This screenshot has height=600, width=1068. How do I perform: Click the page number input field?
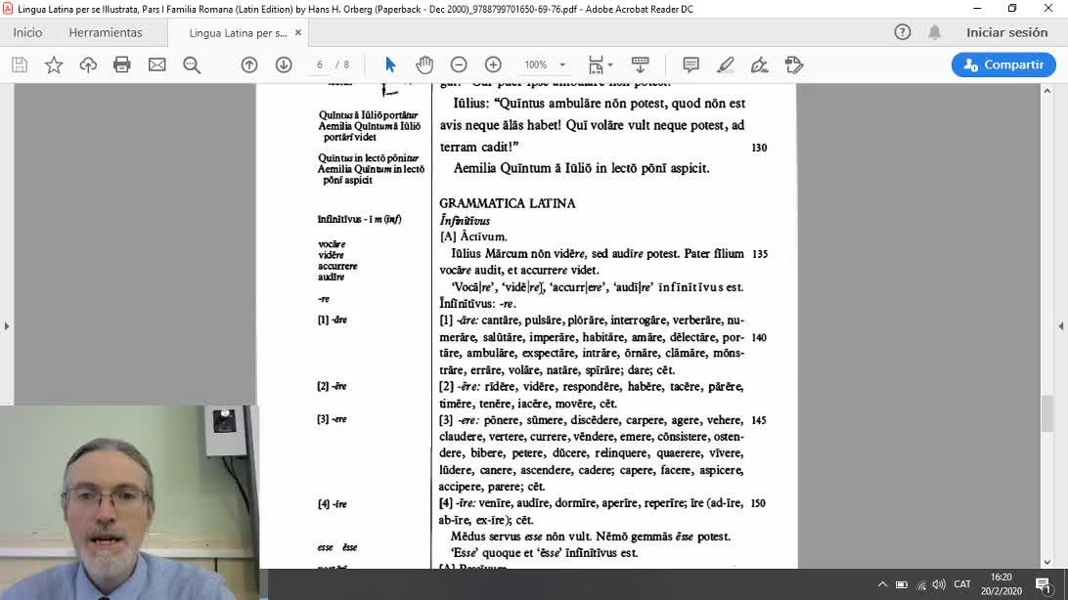coord(320,64)
